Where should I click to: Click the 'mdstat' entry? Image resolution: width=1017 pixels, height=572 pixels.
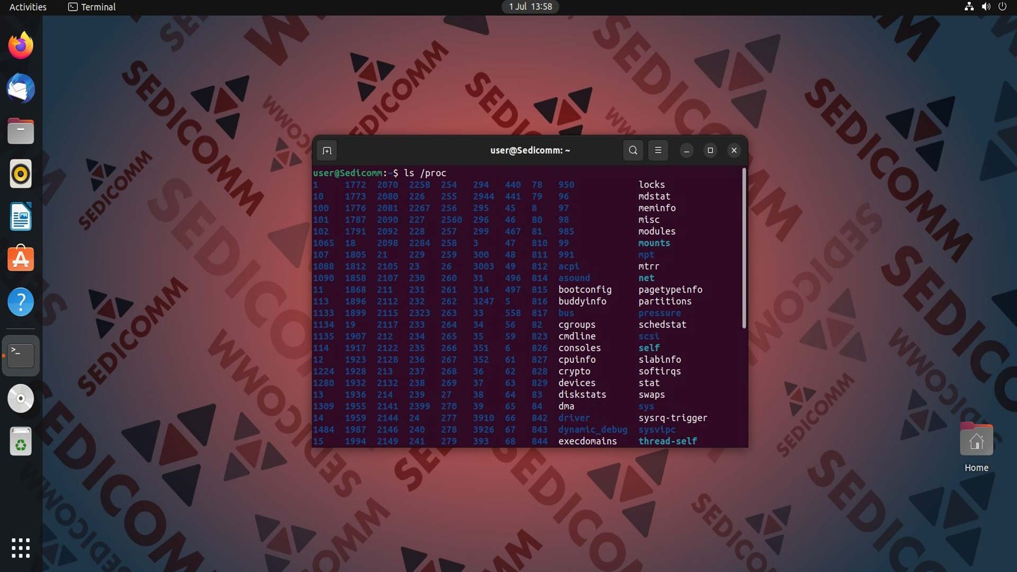click(654, 196)
